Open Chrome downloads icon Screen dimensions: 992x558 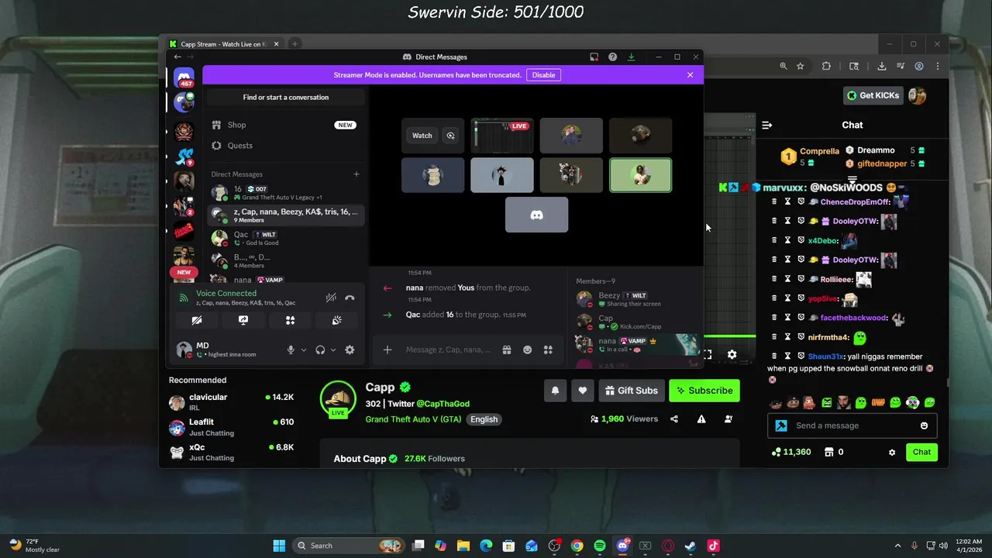(881, 67)
